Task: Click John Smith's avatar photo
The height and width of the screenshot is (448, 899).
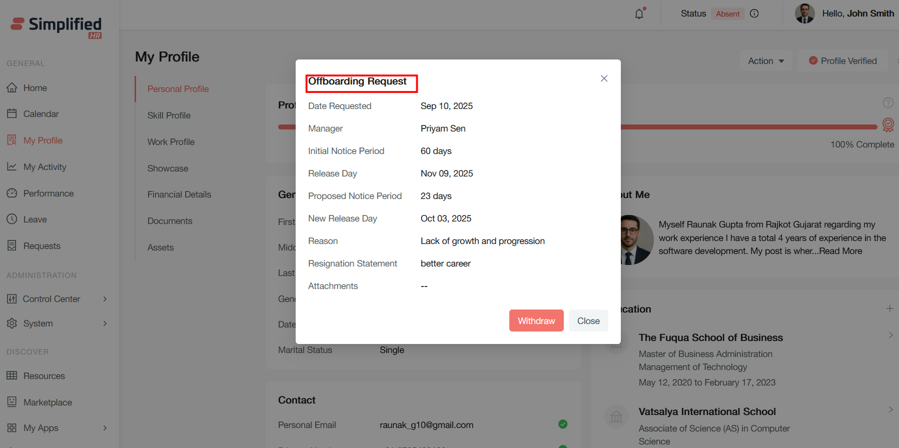Action: (x=804, y=13)
